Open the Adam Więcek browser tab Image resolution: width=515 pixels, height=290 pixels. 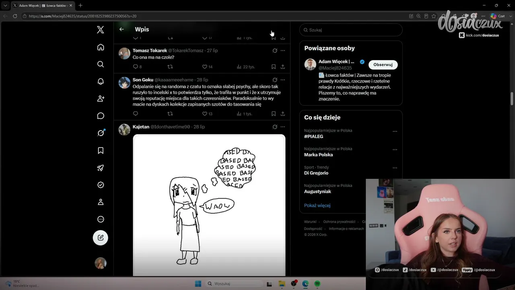coord(42,6)
